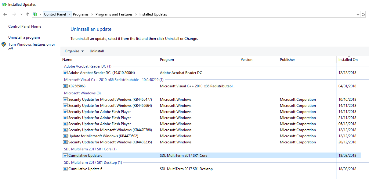Open the Organise dropdown menu
This screenshot has width=369, height=179.
click(x=74, y=51)
